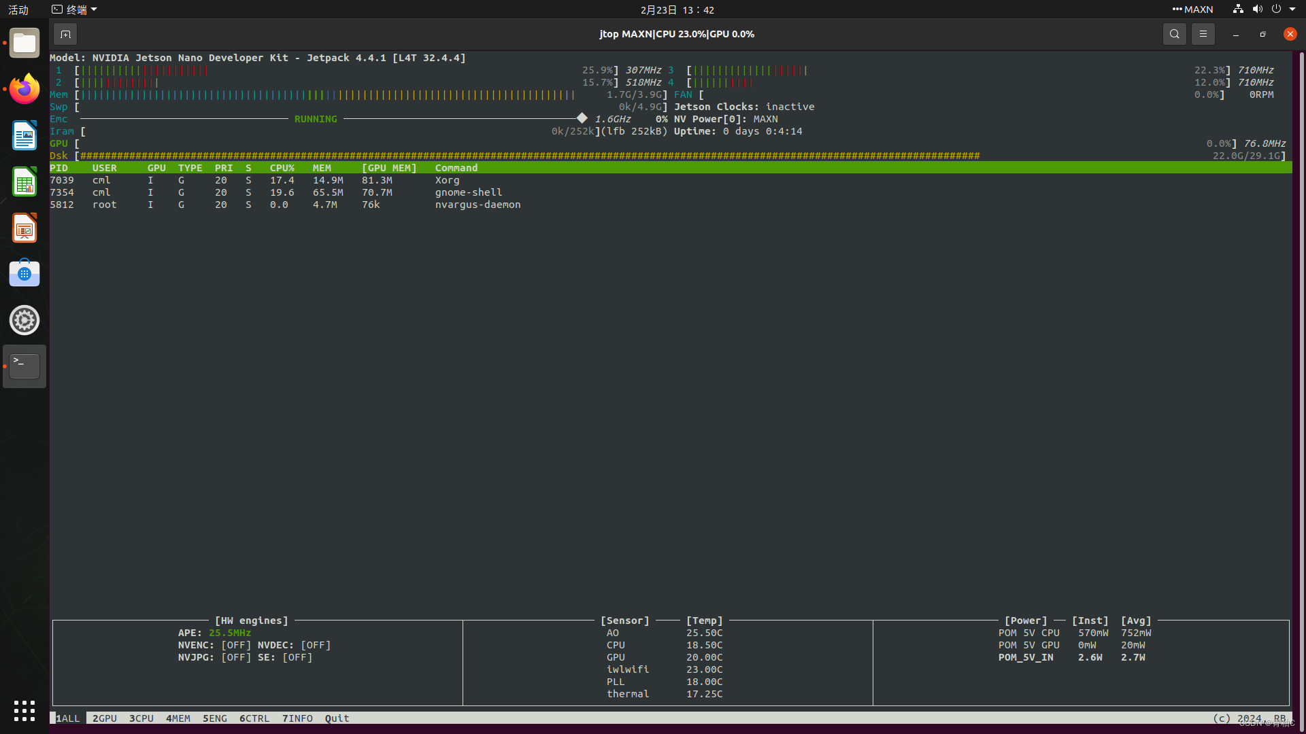Switch to the 3CPU tab in jtop
The image size is (1306, 734).
click(x=141, y=718)
